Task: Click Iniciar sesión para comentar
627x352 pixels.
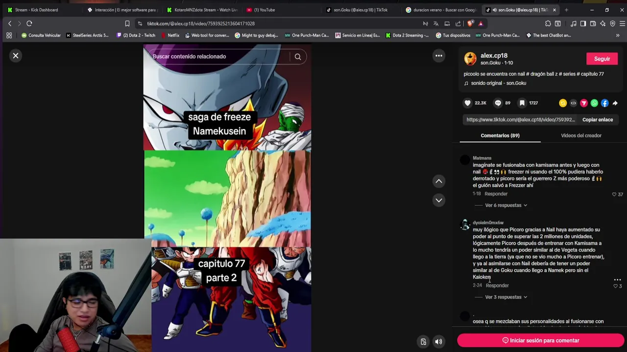Action: tap(540, 340)
